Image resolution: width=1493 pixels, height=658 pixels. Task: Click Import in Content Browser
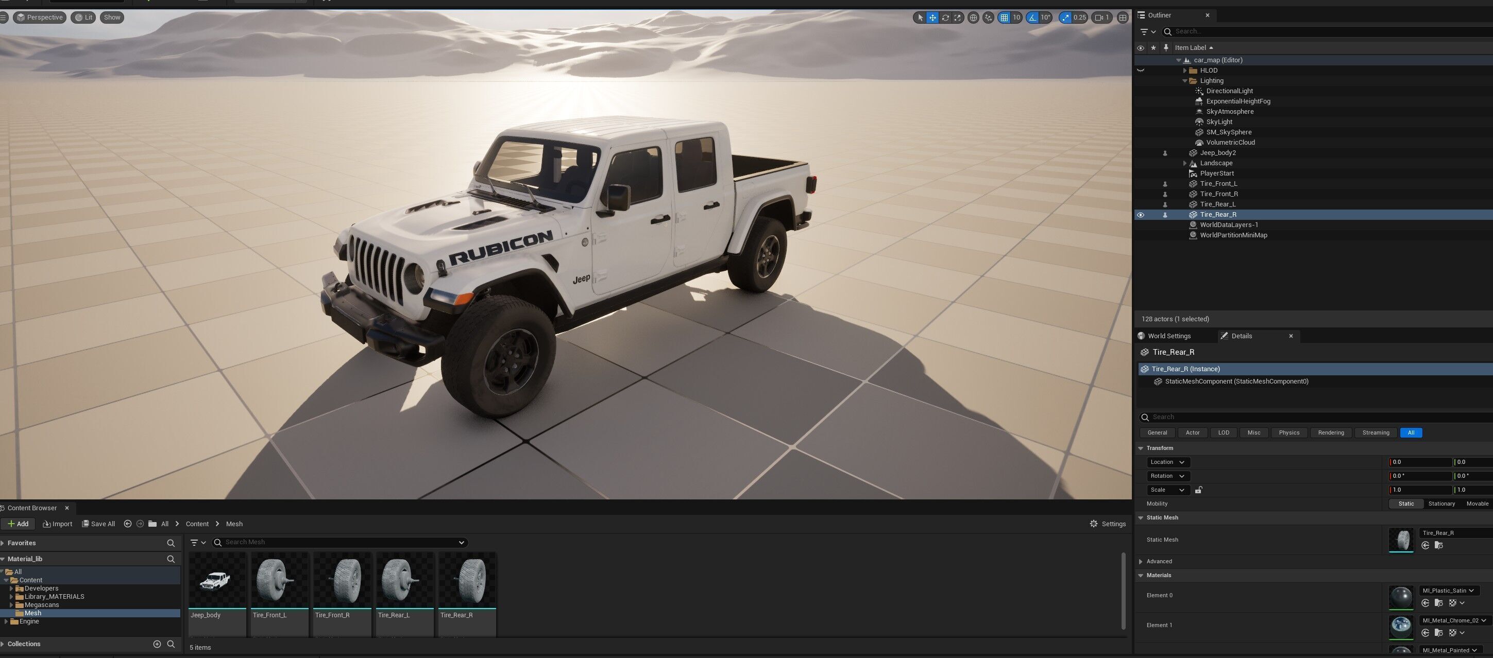[57, 524]
